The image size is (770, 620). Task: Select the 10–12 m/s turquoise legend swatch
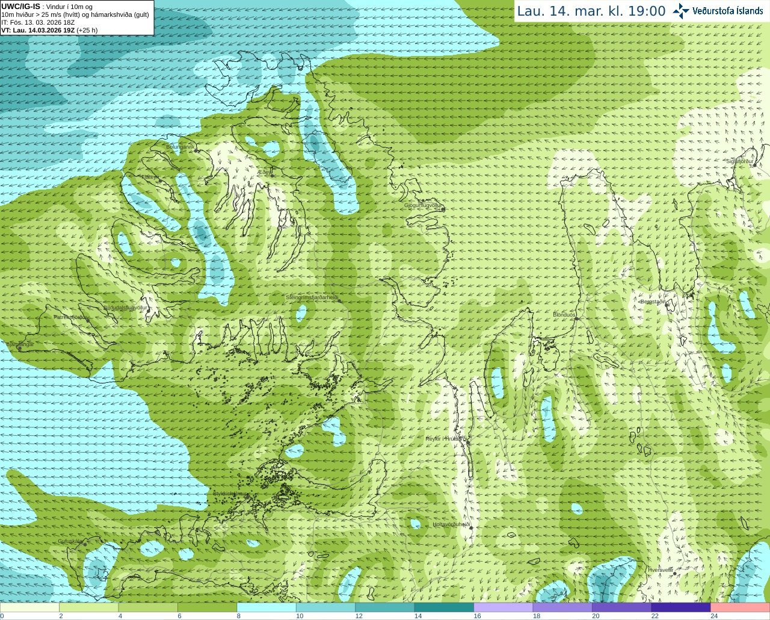pos(325,607)
